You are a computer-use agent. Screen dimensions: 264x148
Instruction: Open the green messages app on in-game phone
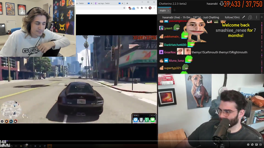153,120
